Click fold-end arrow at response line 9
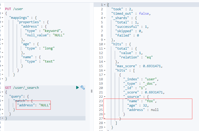The image size is (199, 131). (x=105, y=40)
